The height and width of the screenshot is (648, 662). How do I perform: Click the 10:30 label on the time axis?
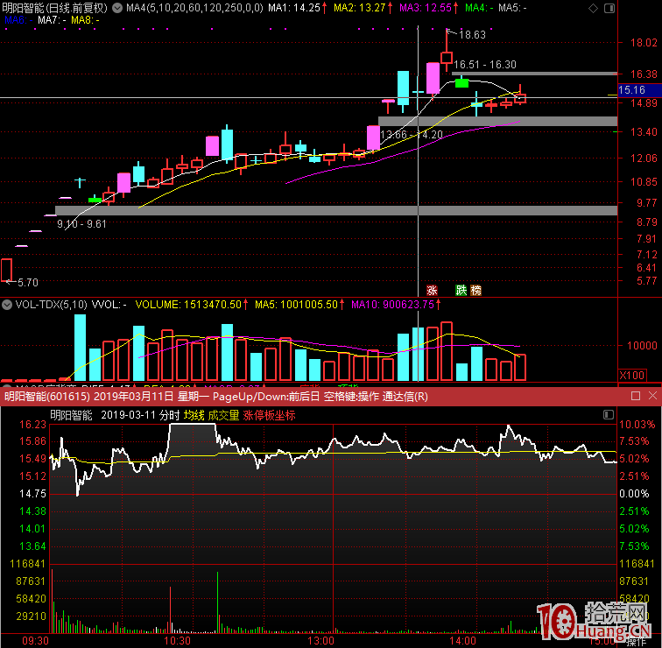pos(177,641)
